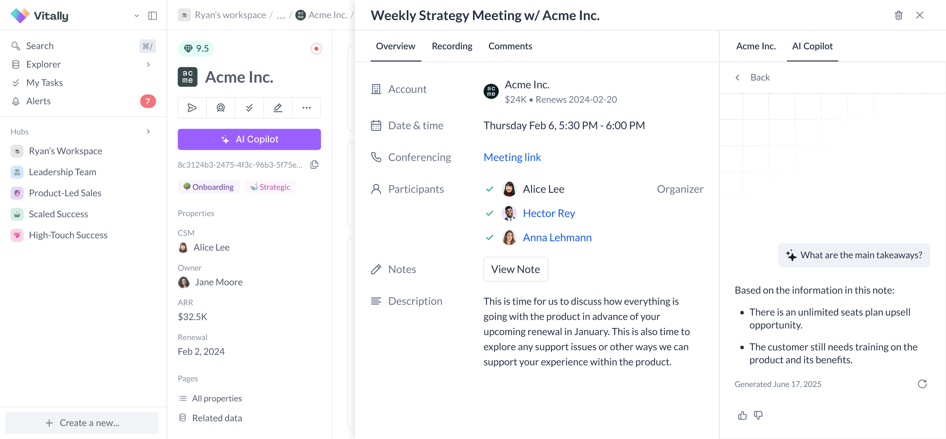Open Search in the sidebar
Viewport: 946px width, 439px height.
click(83, 46)
